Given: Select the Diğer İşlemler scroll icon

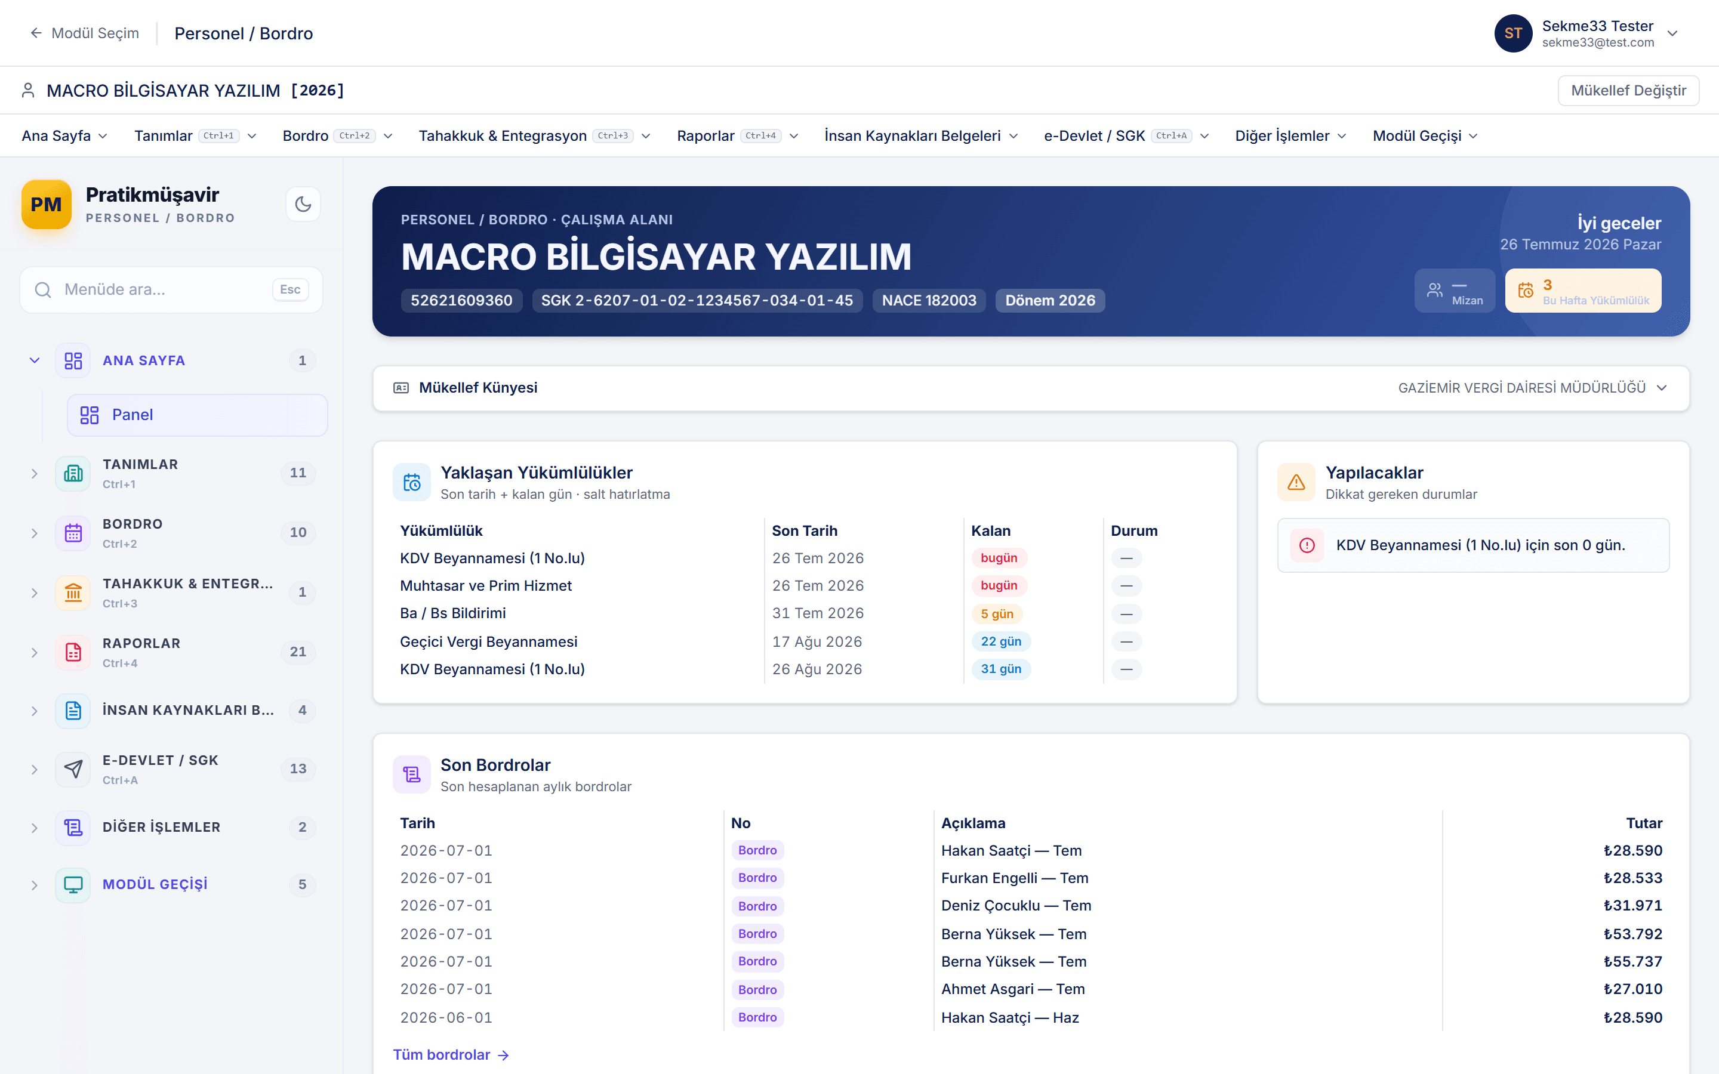Looking at the screenshot, I should [73, 827].
